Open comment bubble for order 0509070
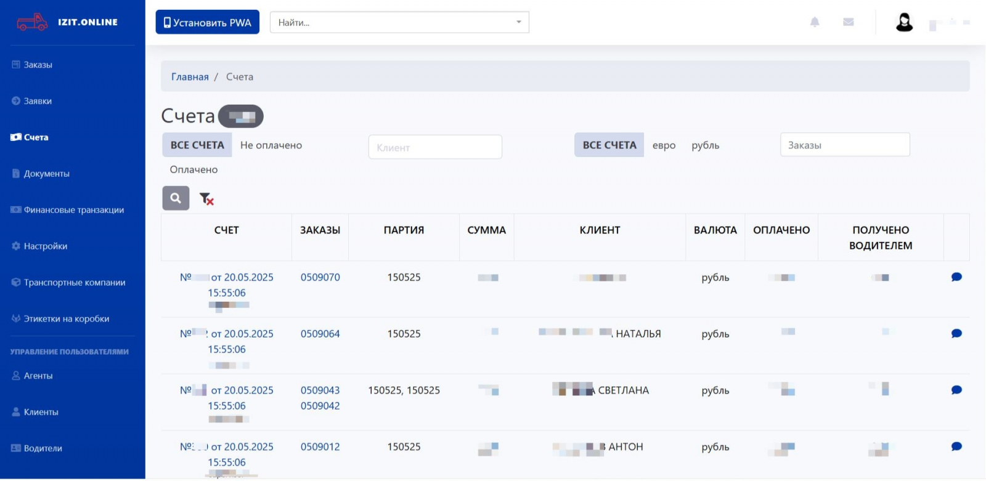The image size is (986, 481). tap(956, 277)
